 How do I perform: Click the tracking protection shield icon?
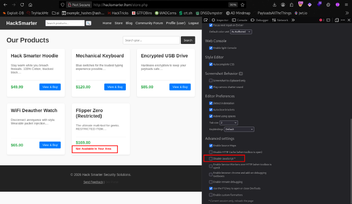coord(62,5)
